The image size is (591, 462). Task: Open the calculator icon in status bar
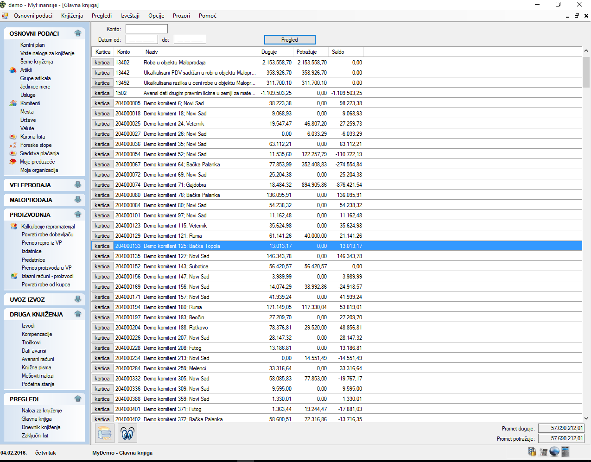[565, 452]
